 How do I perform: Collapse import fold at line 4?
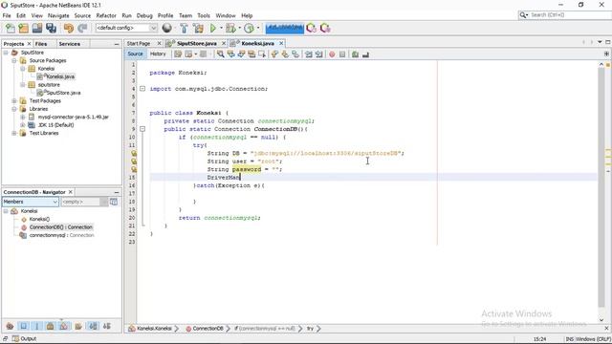(x=142, y=89)
